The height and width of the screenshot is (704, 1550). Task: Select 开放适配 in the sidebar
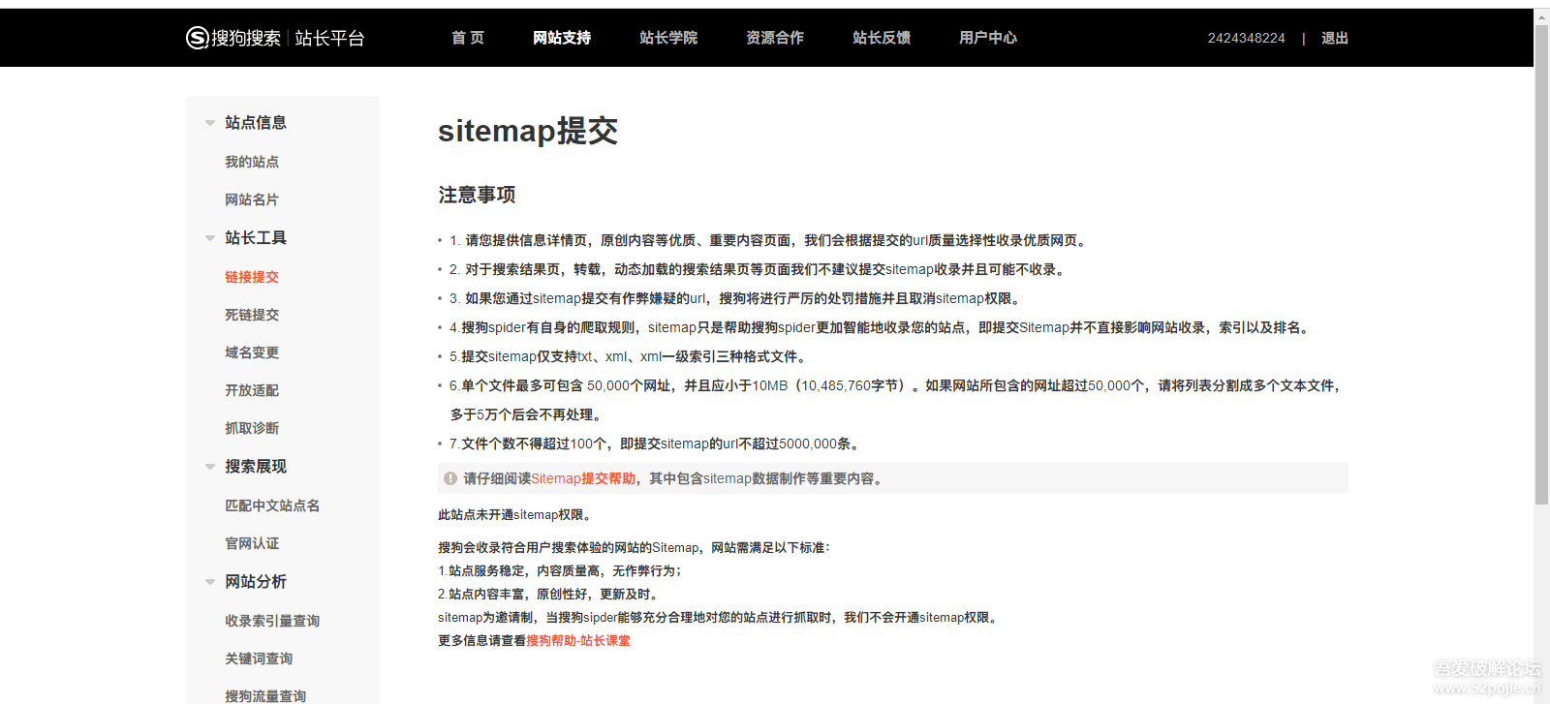252,390
